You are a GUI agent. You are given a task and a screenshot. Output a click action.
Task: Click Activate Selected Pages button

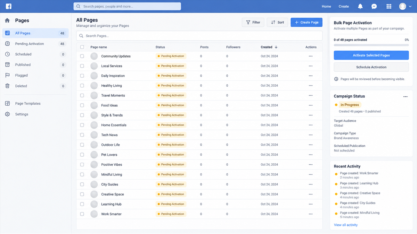pos(371,55)
